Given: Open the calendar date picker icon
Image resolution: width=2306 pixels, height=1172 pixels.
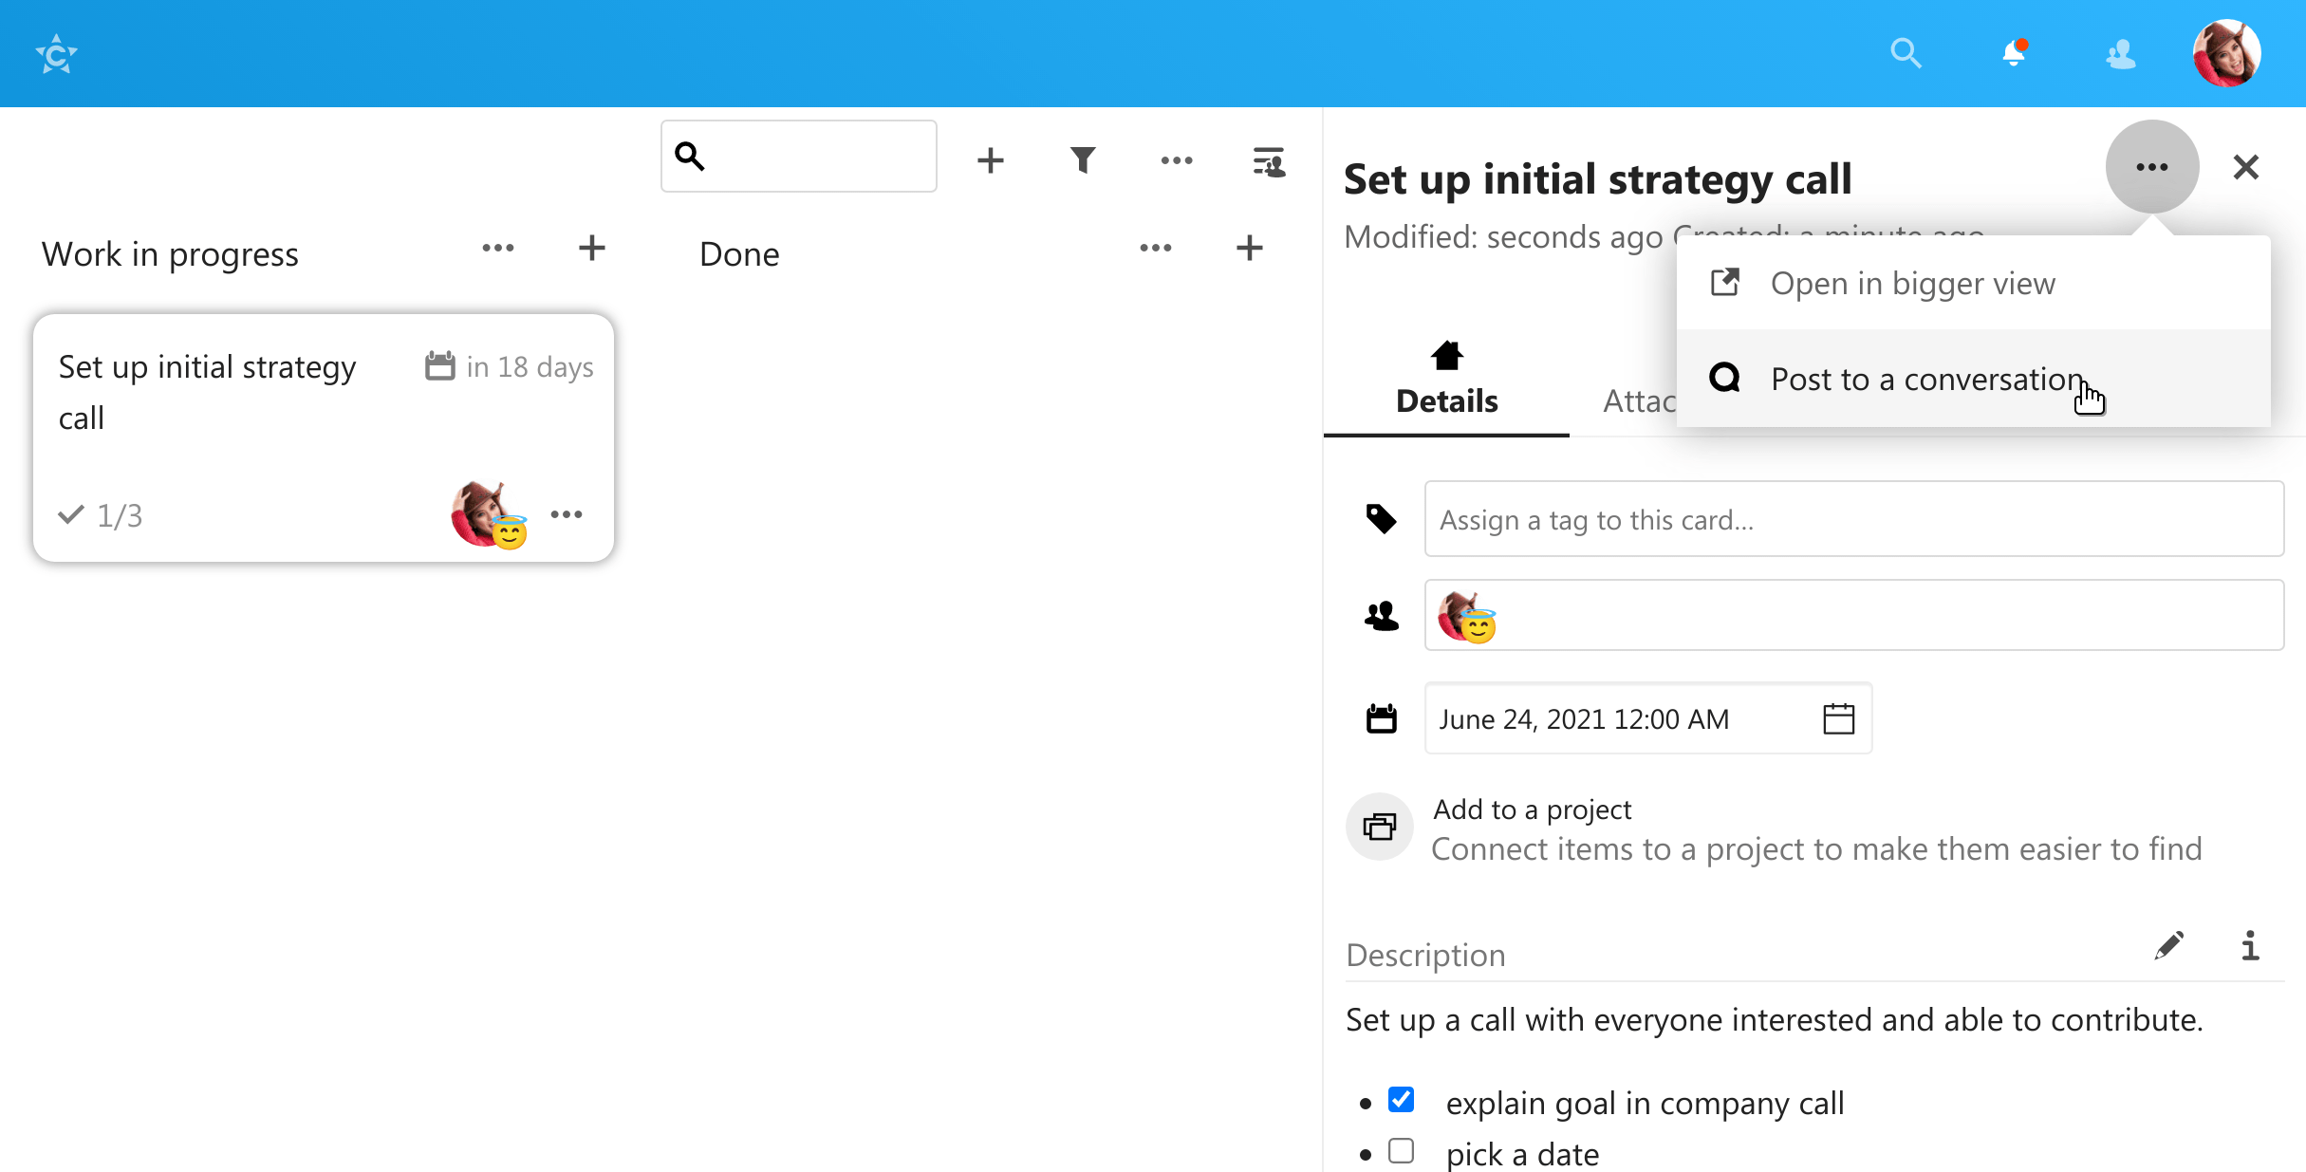Looking at the screenshot, I should 1838,719.
